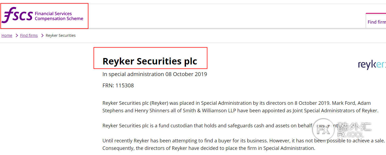Click the sentence starting Consequently, the directors
This screenshot has height=155, width=386.
tap(209, 148)
